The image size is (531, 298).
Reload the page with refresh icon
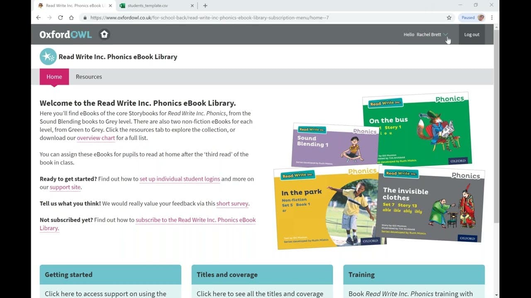61,17
